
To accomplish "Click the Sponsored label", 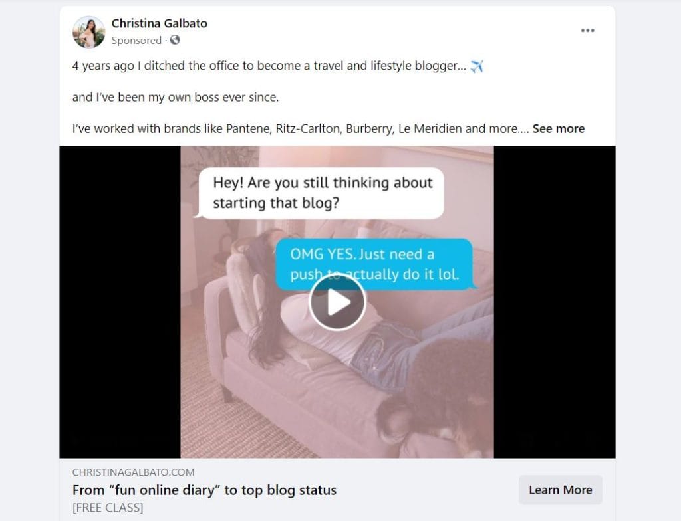I will pos(136,41).
